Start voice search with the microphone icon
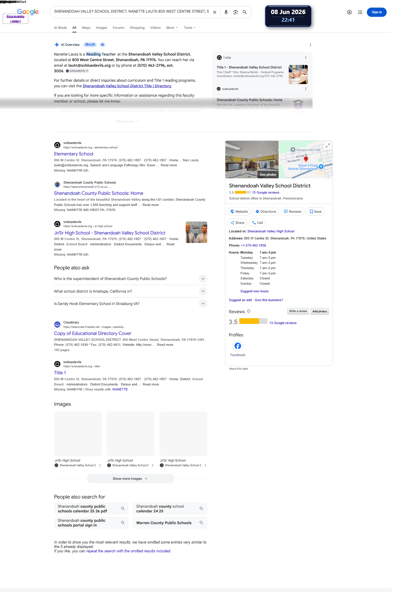The height and width of the screenshot is (592, 396). [226, 12]
